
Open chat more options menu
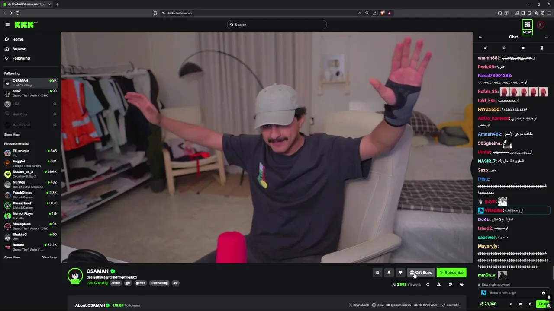pyautogui.click(x=547, y=37)
